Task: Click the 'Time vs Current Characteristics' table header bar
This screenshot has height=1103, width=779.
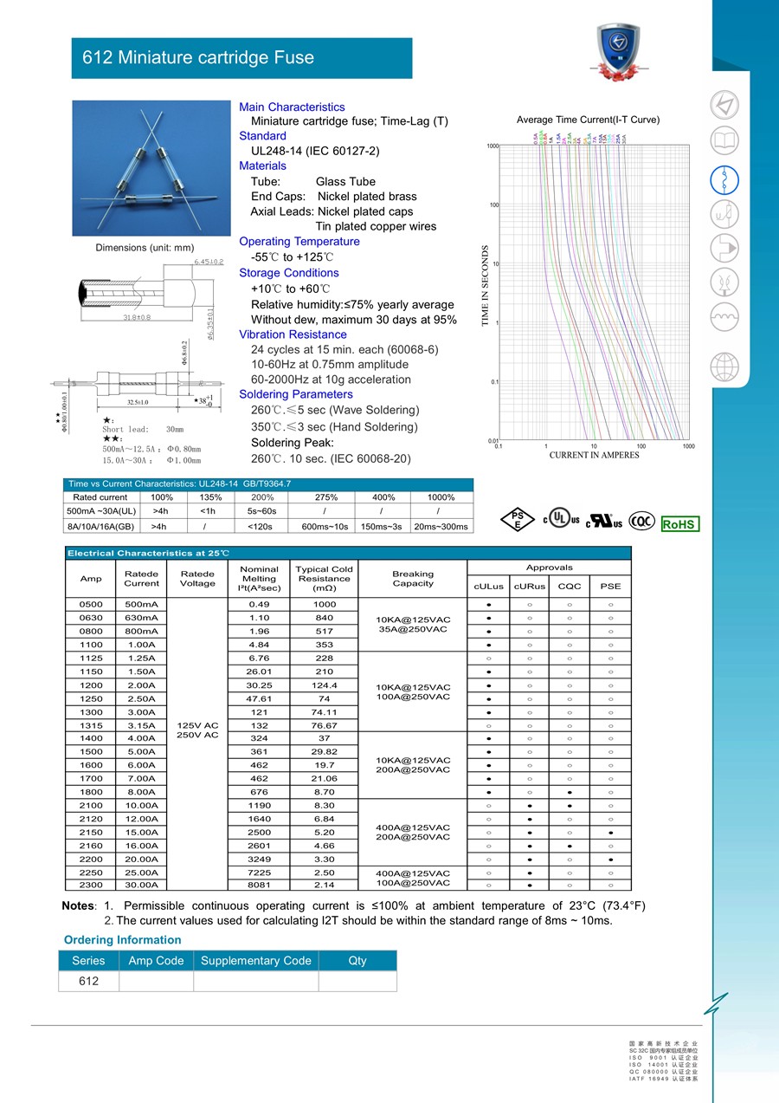Action: [x=268, y=484]
